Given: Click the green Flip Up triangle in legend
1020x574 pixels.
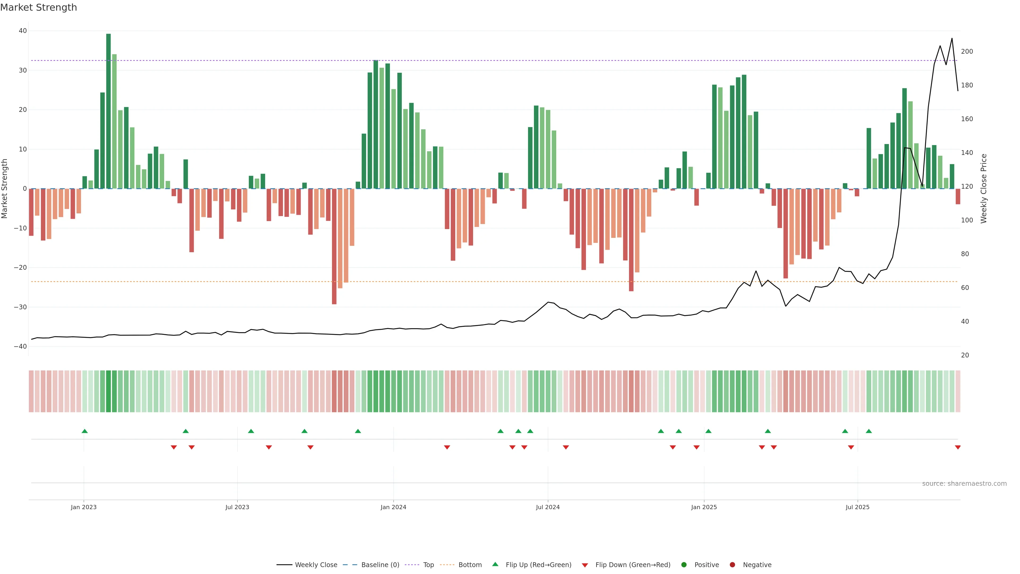Looking at the screenshot, I should [x=495, y=564].
